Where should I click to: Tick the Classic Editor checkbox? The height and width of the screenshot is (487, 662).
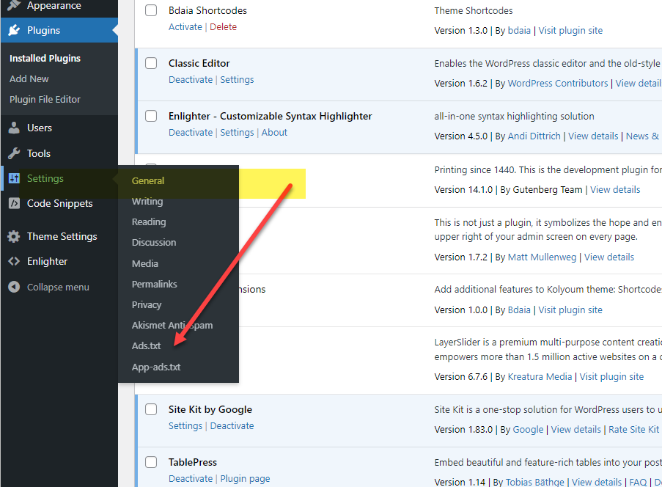(151, 63)
